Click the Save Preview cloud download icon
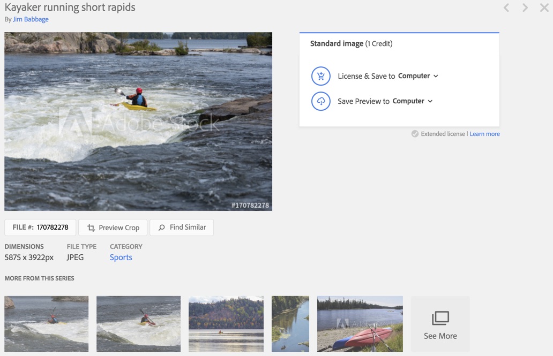Screen dimensions: 553x356 320,101
